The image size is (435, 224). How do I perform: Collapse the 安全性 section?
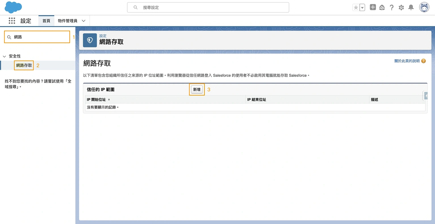4,56
